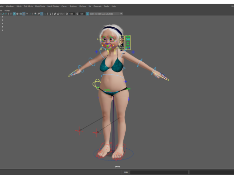Enable the X-ray display icon
Screen dimensions: 234x175
55,14
